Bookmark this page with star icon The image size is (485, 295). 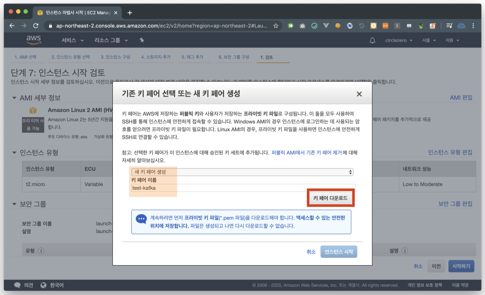[x=276, y=26]
